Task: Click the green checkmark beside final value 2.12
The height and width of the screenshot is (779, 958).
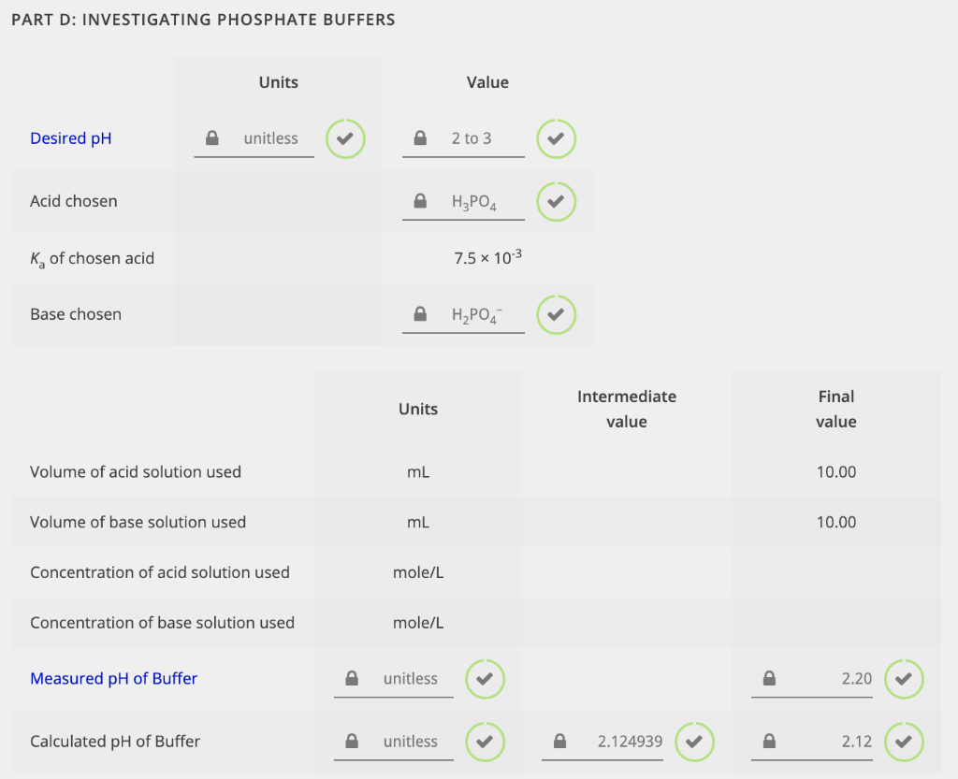Action: click(904, 741)
